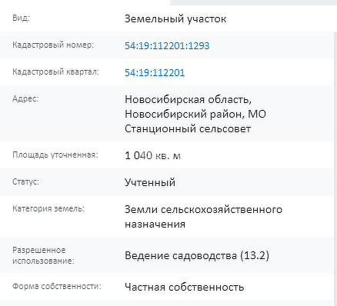337x306 pixels.
Task: Click the 'Категория земель:' label
Action: pyautogui.click(x=48, y=208)
